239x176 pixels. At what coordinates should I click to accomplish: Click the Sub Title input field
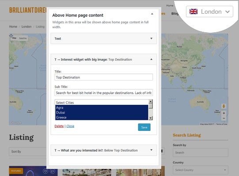[104, 92]
